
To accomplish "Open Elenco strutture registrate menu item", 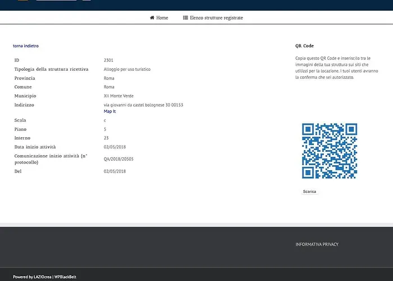I will coord(213,17).
